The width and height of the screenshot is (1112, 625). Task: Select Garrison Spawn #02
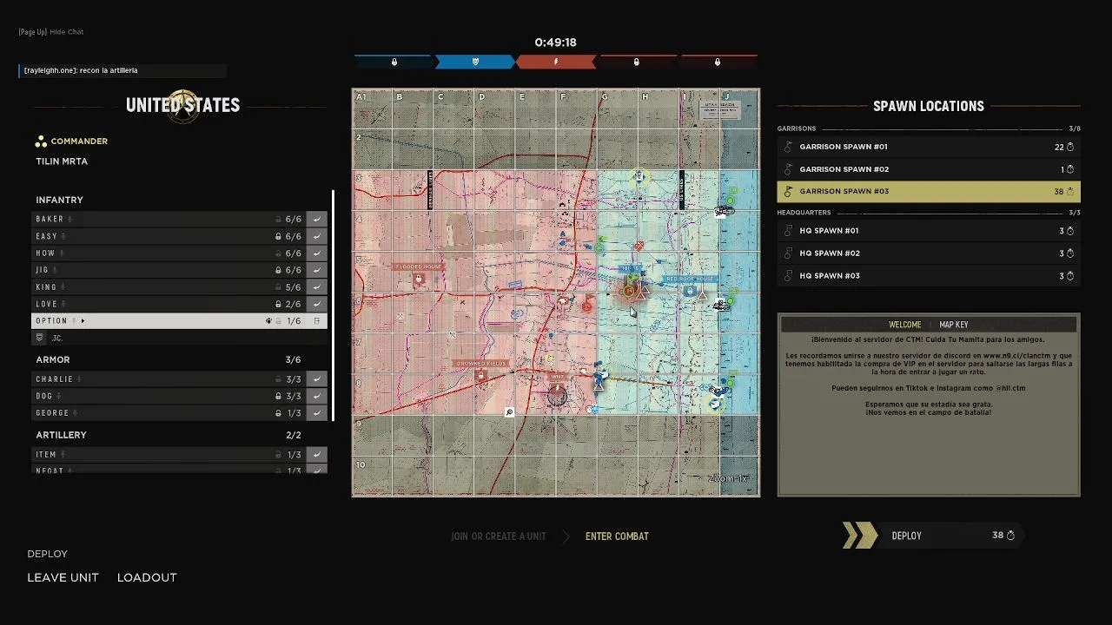(x=929, y=169)
